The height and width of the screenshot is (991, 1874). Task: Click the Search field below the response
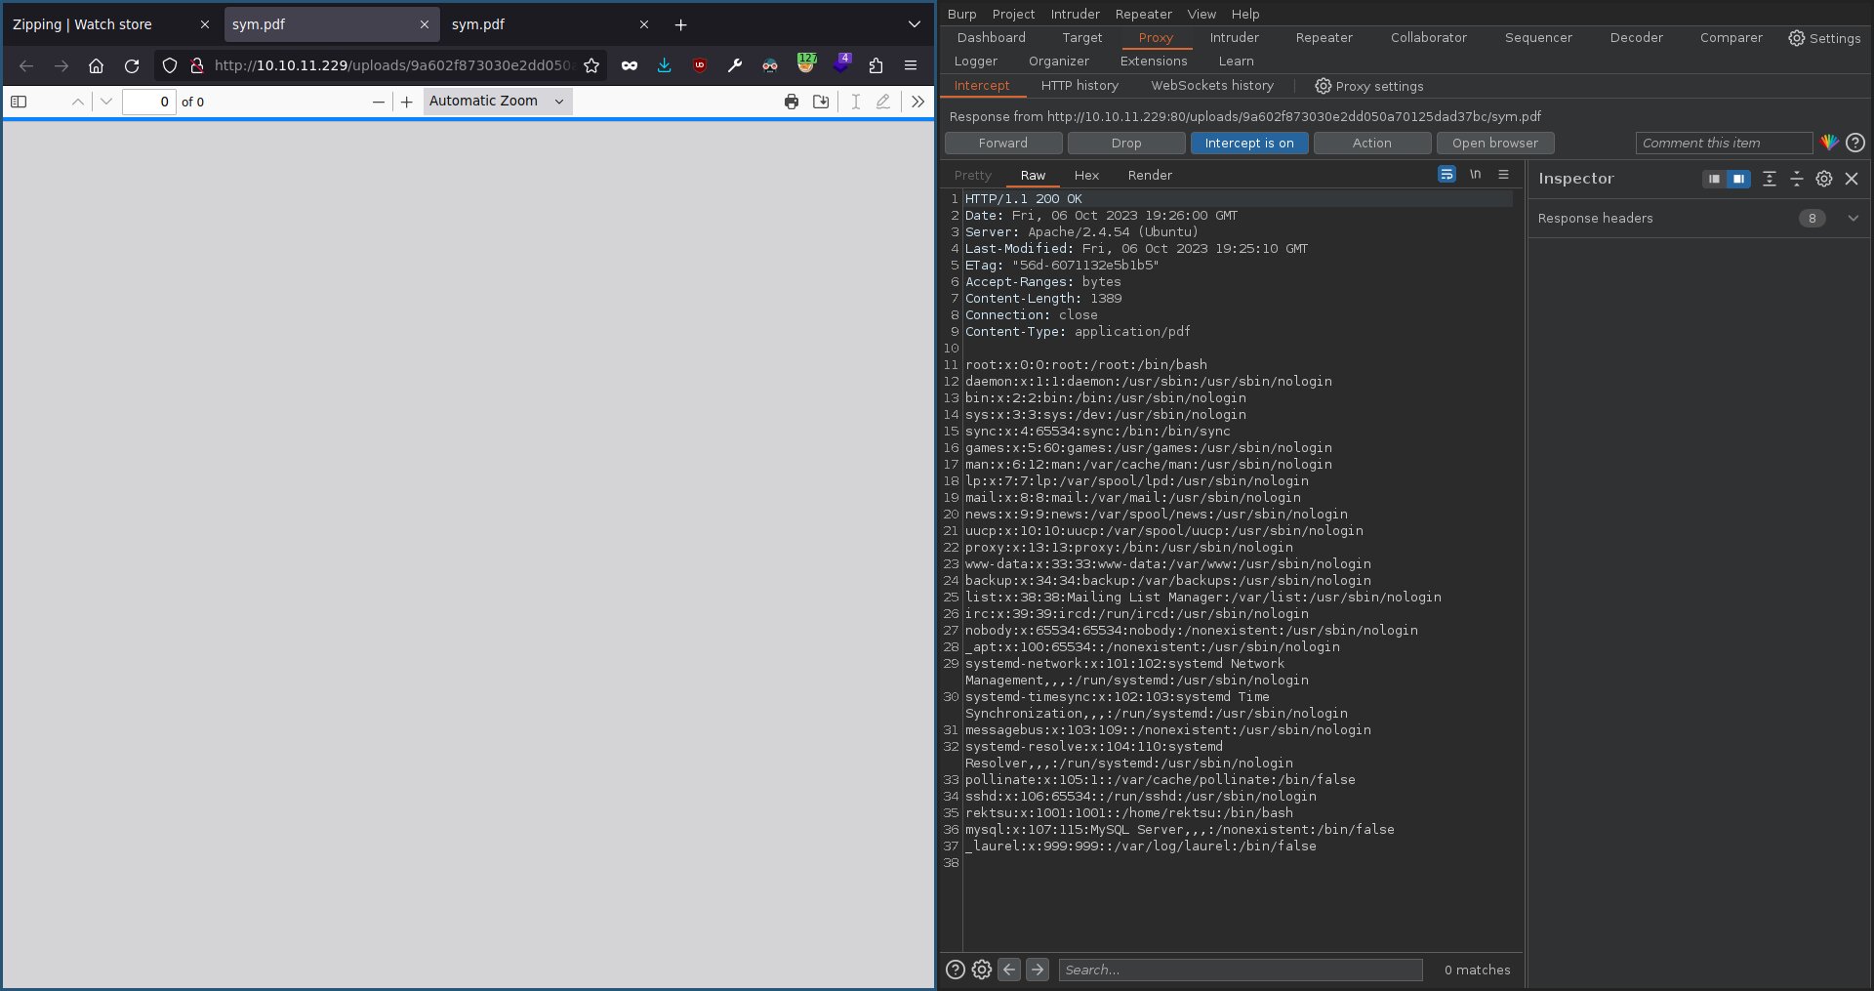pos(1241,970)
